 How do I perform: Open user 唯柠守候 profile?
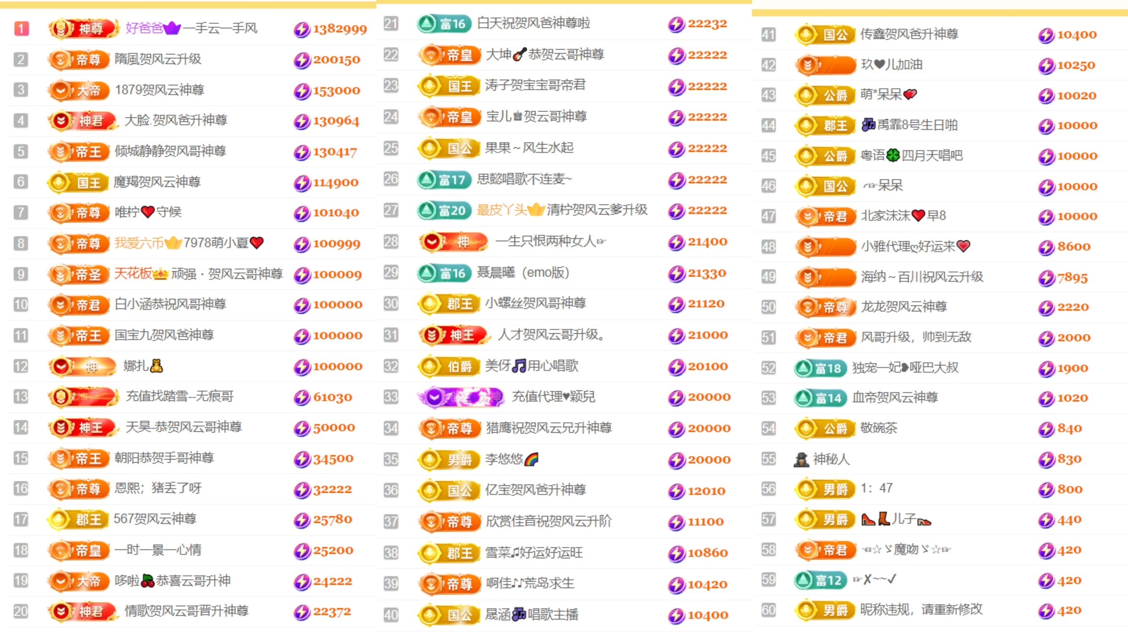(148, 212)
